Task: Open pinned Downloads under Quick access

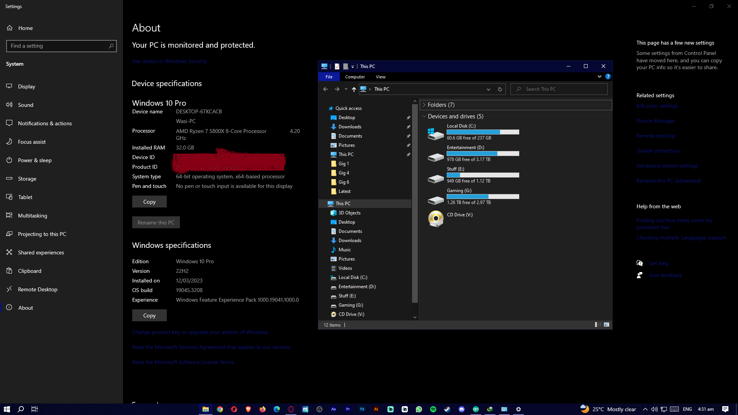Action: (x=350, y=127)
